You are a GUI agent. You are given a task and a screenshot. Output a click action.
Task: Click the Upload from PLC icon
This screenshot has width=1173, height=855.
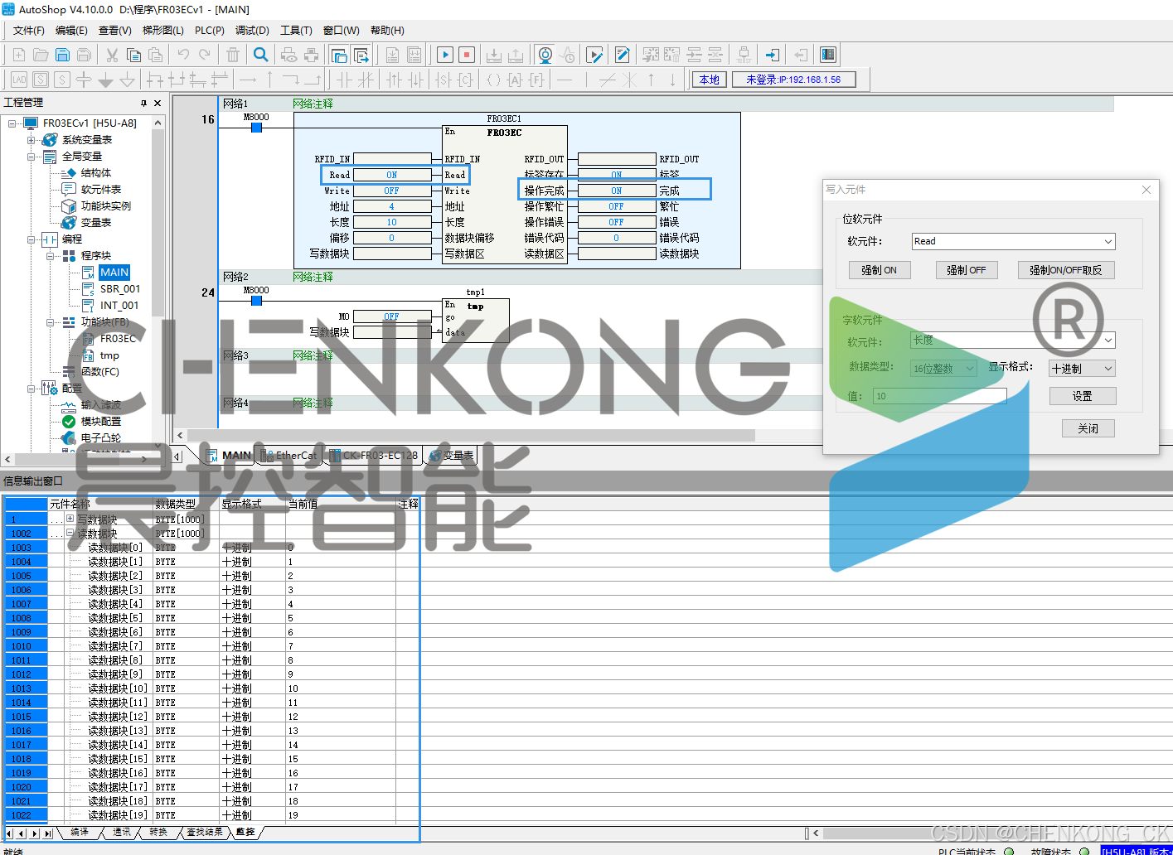tap(516, 55)
